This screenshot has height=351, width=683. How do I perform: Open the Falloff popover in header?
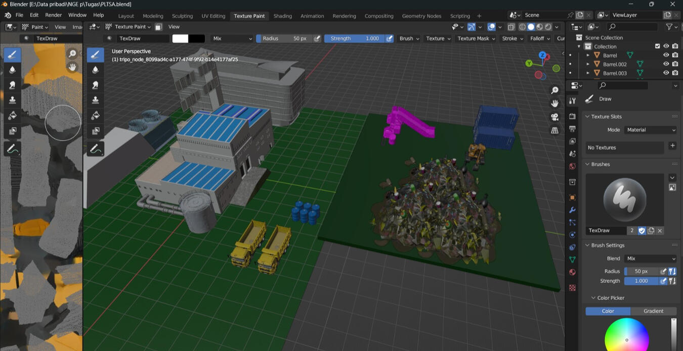[539, 38]
